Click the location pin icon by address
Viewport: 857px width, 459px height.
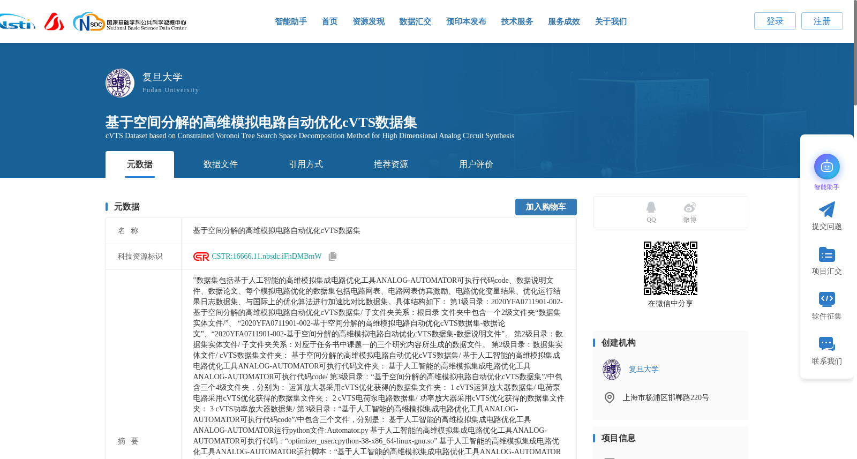pyautogui.click(x=609, y=397)
